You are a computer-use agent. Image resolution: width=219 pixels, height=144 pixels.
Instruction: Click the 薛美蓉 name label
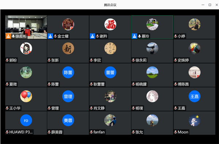pyautogui.click(x=57, y=132)
